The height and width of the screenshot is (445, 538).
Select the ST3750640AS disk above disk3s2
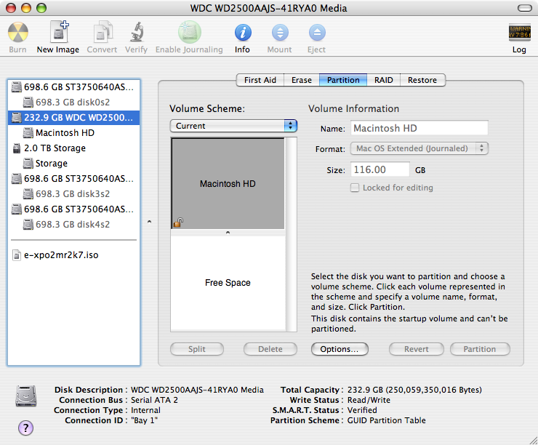tap(73, 179)
